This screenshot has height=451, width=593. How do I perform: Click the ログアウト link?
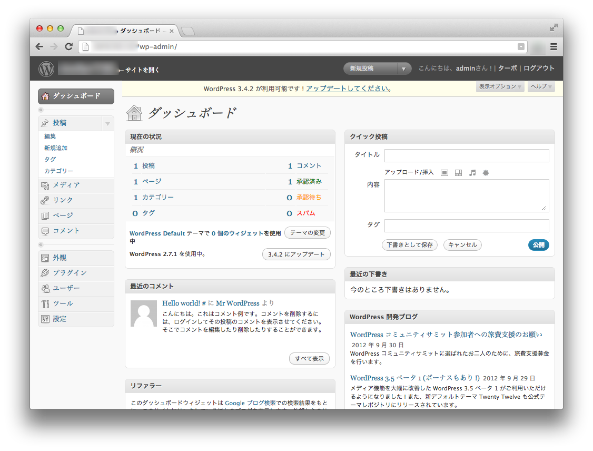click(539, 68)
